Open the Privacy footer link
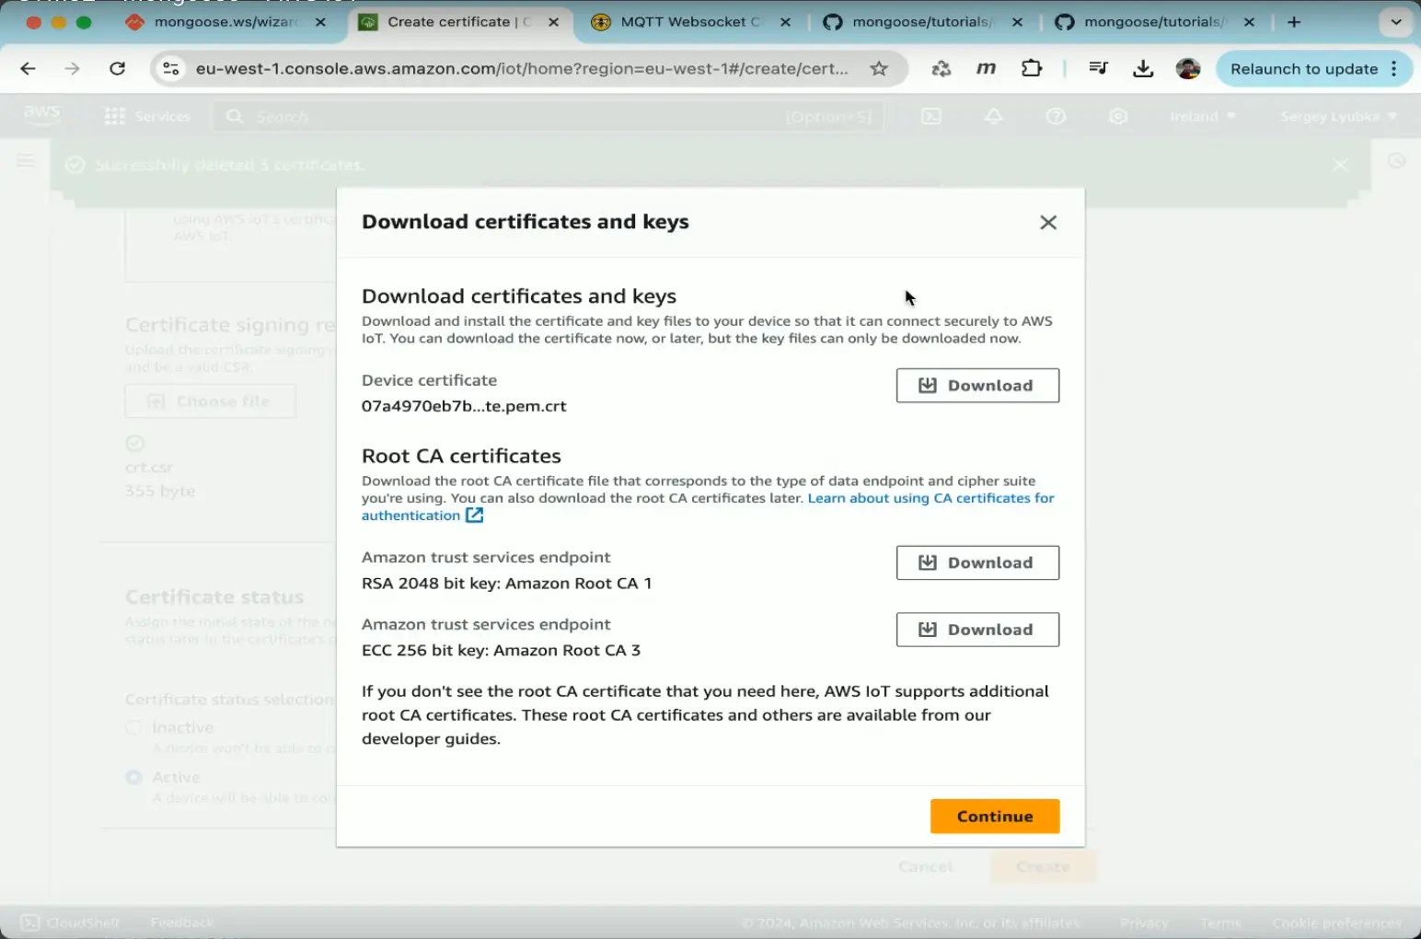1421x939 pixels. point(1144,922)
